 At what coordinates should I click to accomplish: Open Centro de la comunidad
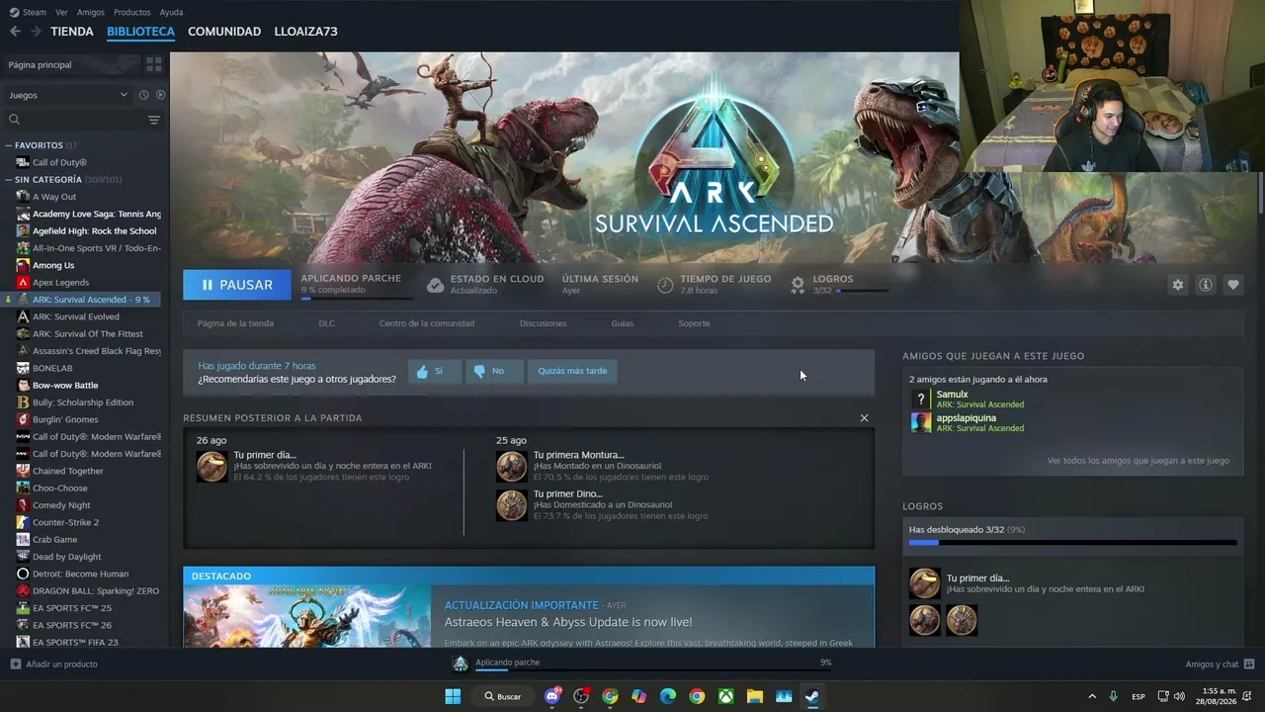tap(427, 323)
